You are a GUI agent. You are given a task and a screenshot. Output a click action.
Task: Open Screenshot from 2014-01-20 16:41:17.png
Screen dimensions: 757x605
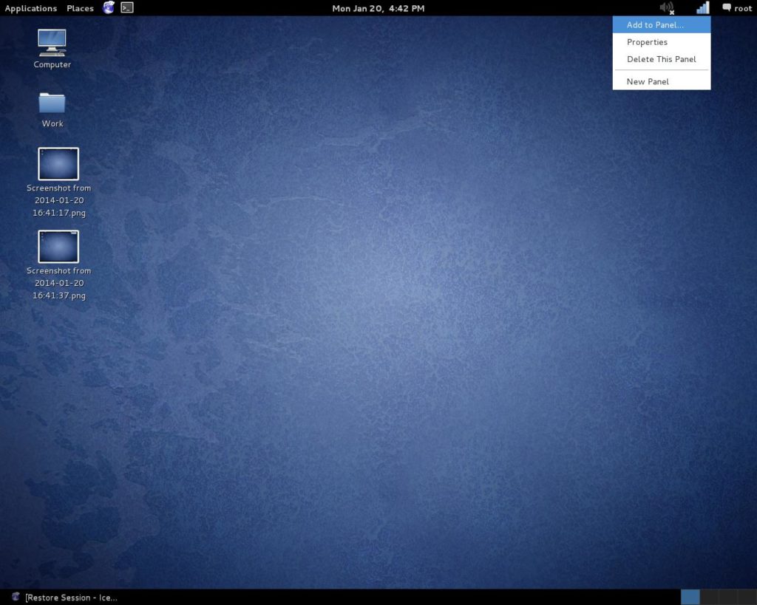[58, 163]
